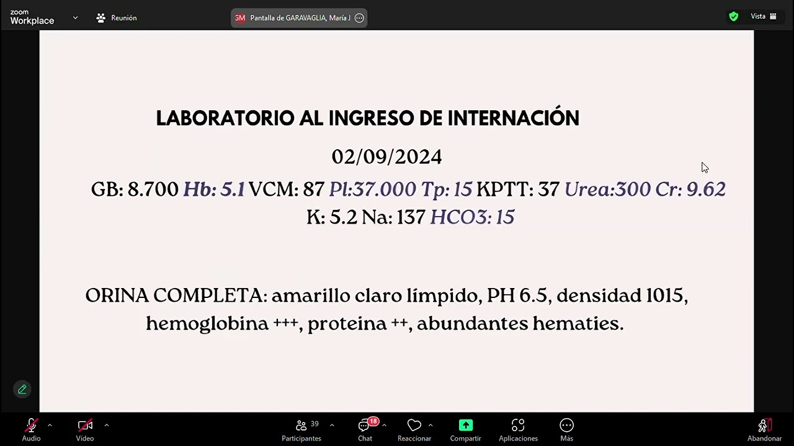This screenshot has width=794, height=446.
Task: Unmute the microphone Audio button
Action: [31, 431]
